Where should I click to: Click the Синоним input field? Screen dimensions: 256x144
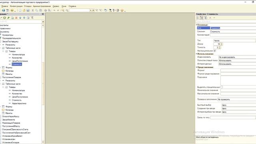[233, 32]
